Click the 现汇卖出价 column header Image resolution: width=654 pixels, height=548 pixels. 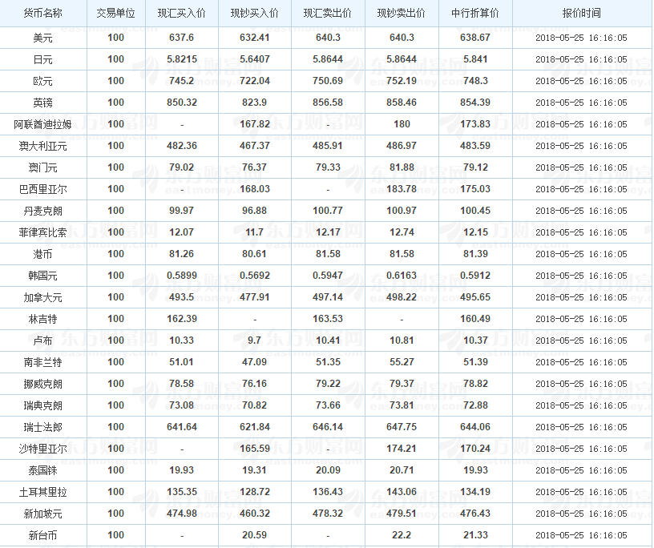pos(328,14)
